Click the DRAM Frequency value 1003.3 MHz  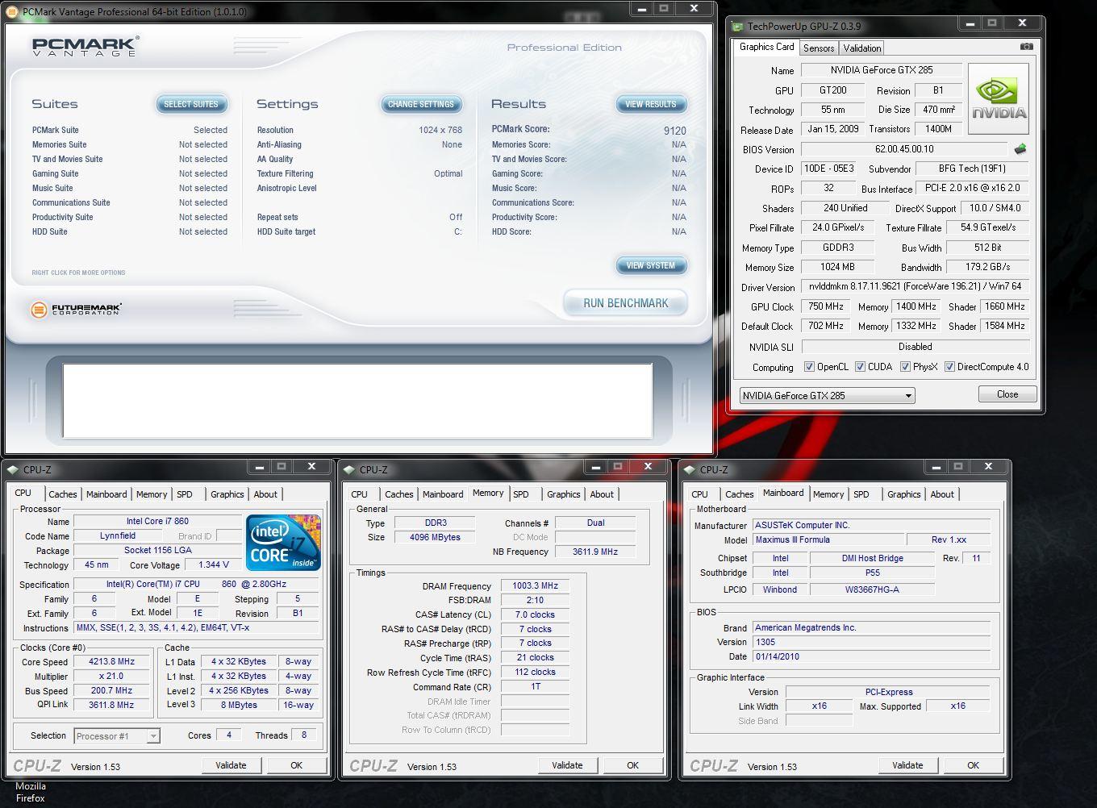(x=535, y=586)
